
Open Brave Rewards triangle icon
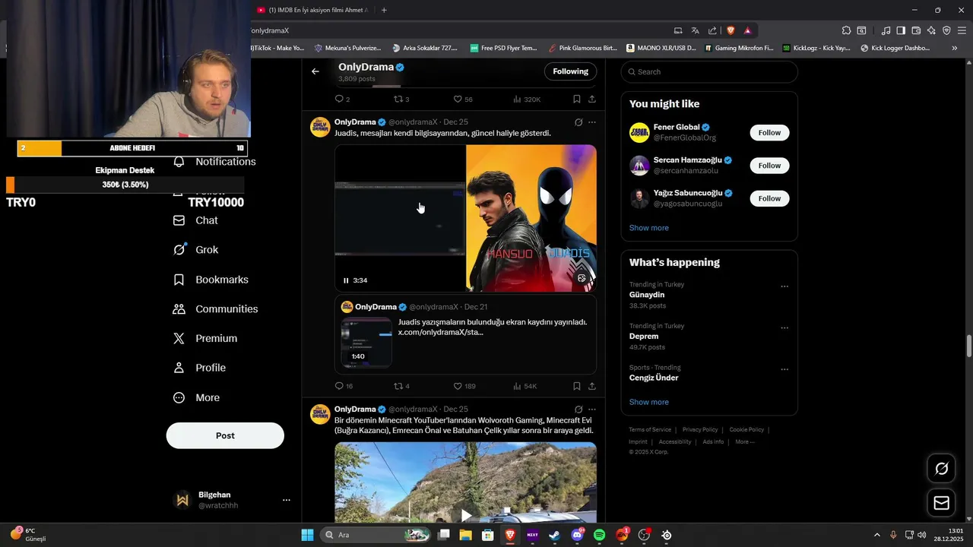pyautogui.click(x=748, y=30)
